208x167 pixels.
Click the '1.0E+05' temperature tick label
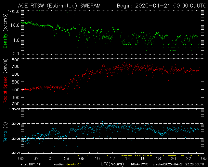click(14, 139)
